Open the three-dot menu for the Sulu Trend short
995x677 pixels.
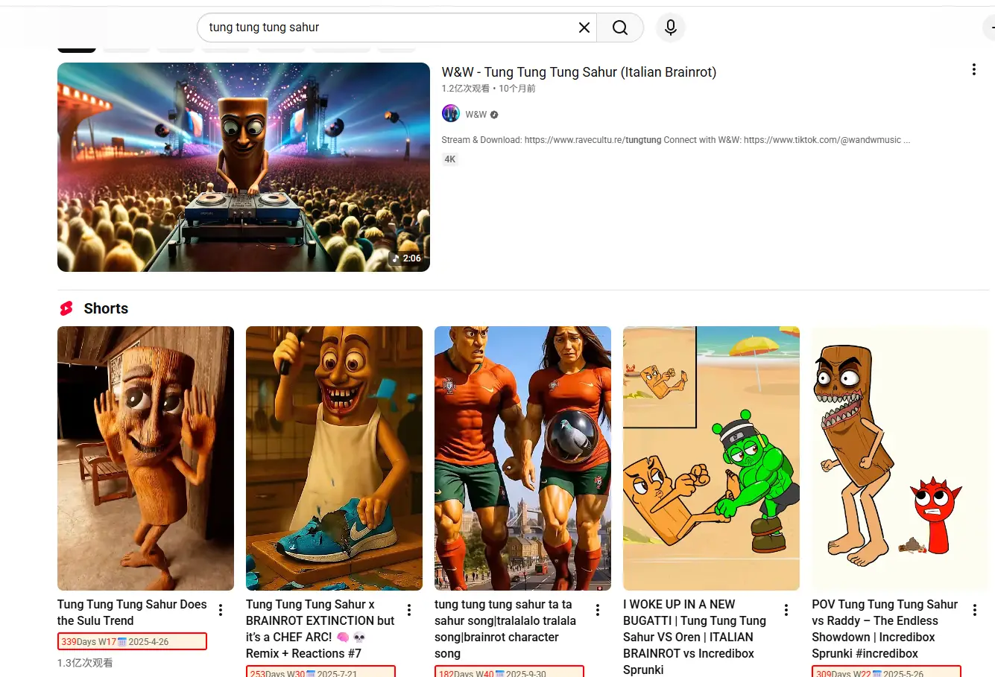(x=221, y=610)
